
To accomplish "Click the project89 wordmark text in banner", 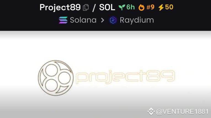I will point(125,76).
